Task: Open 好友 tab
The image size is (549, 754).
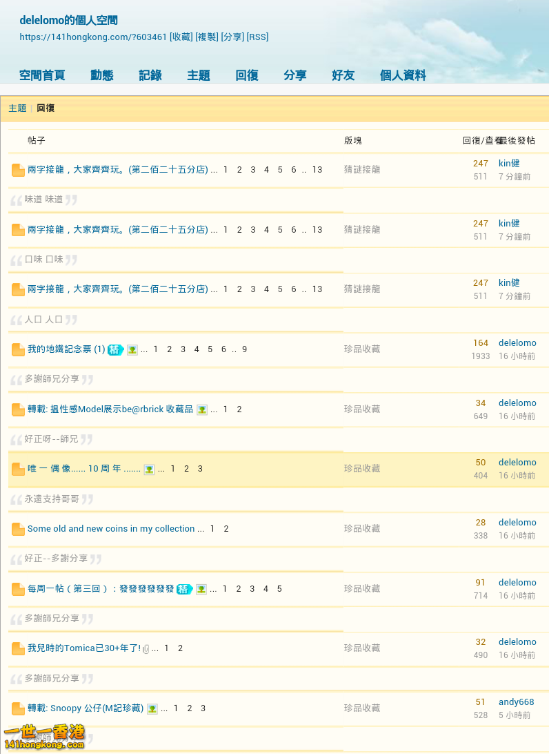Action: point(343,75)
